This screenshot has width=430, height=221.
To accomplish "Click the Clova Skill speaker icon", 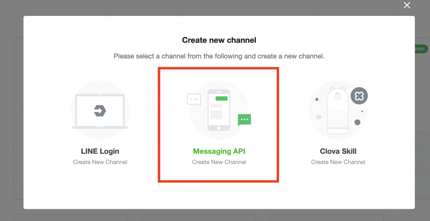I will 338,110.
